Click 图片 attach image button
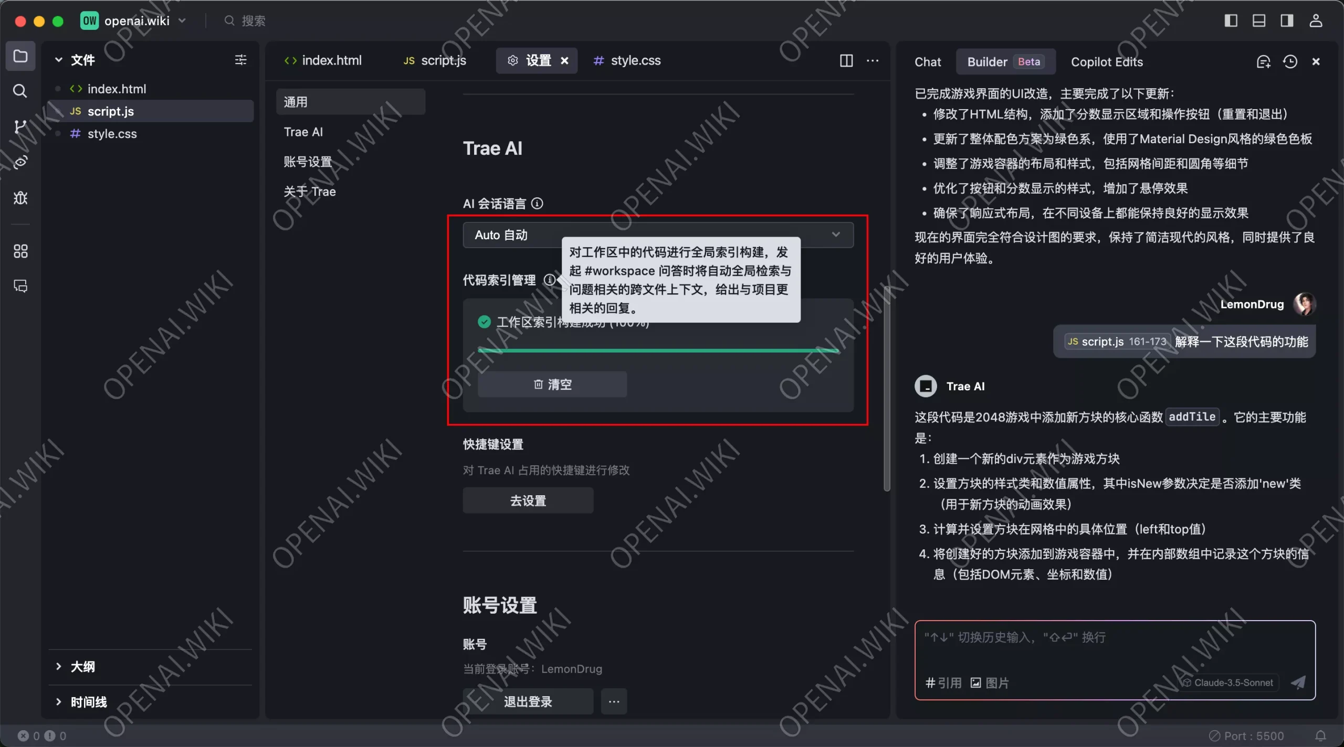 (x=989, y=683)
